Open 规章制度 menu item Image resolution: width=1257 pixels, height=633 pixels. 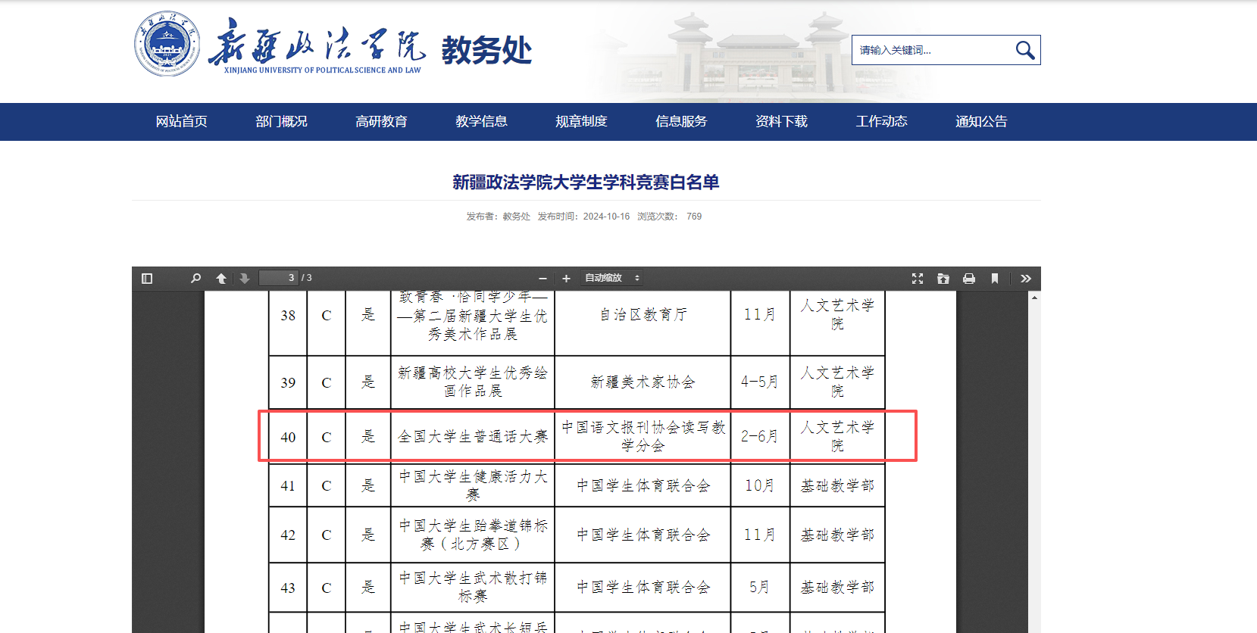(x=582, y=121)
